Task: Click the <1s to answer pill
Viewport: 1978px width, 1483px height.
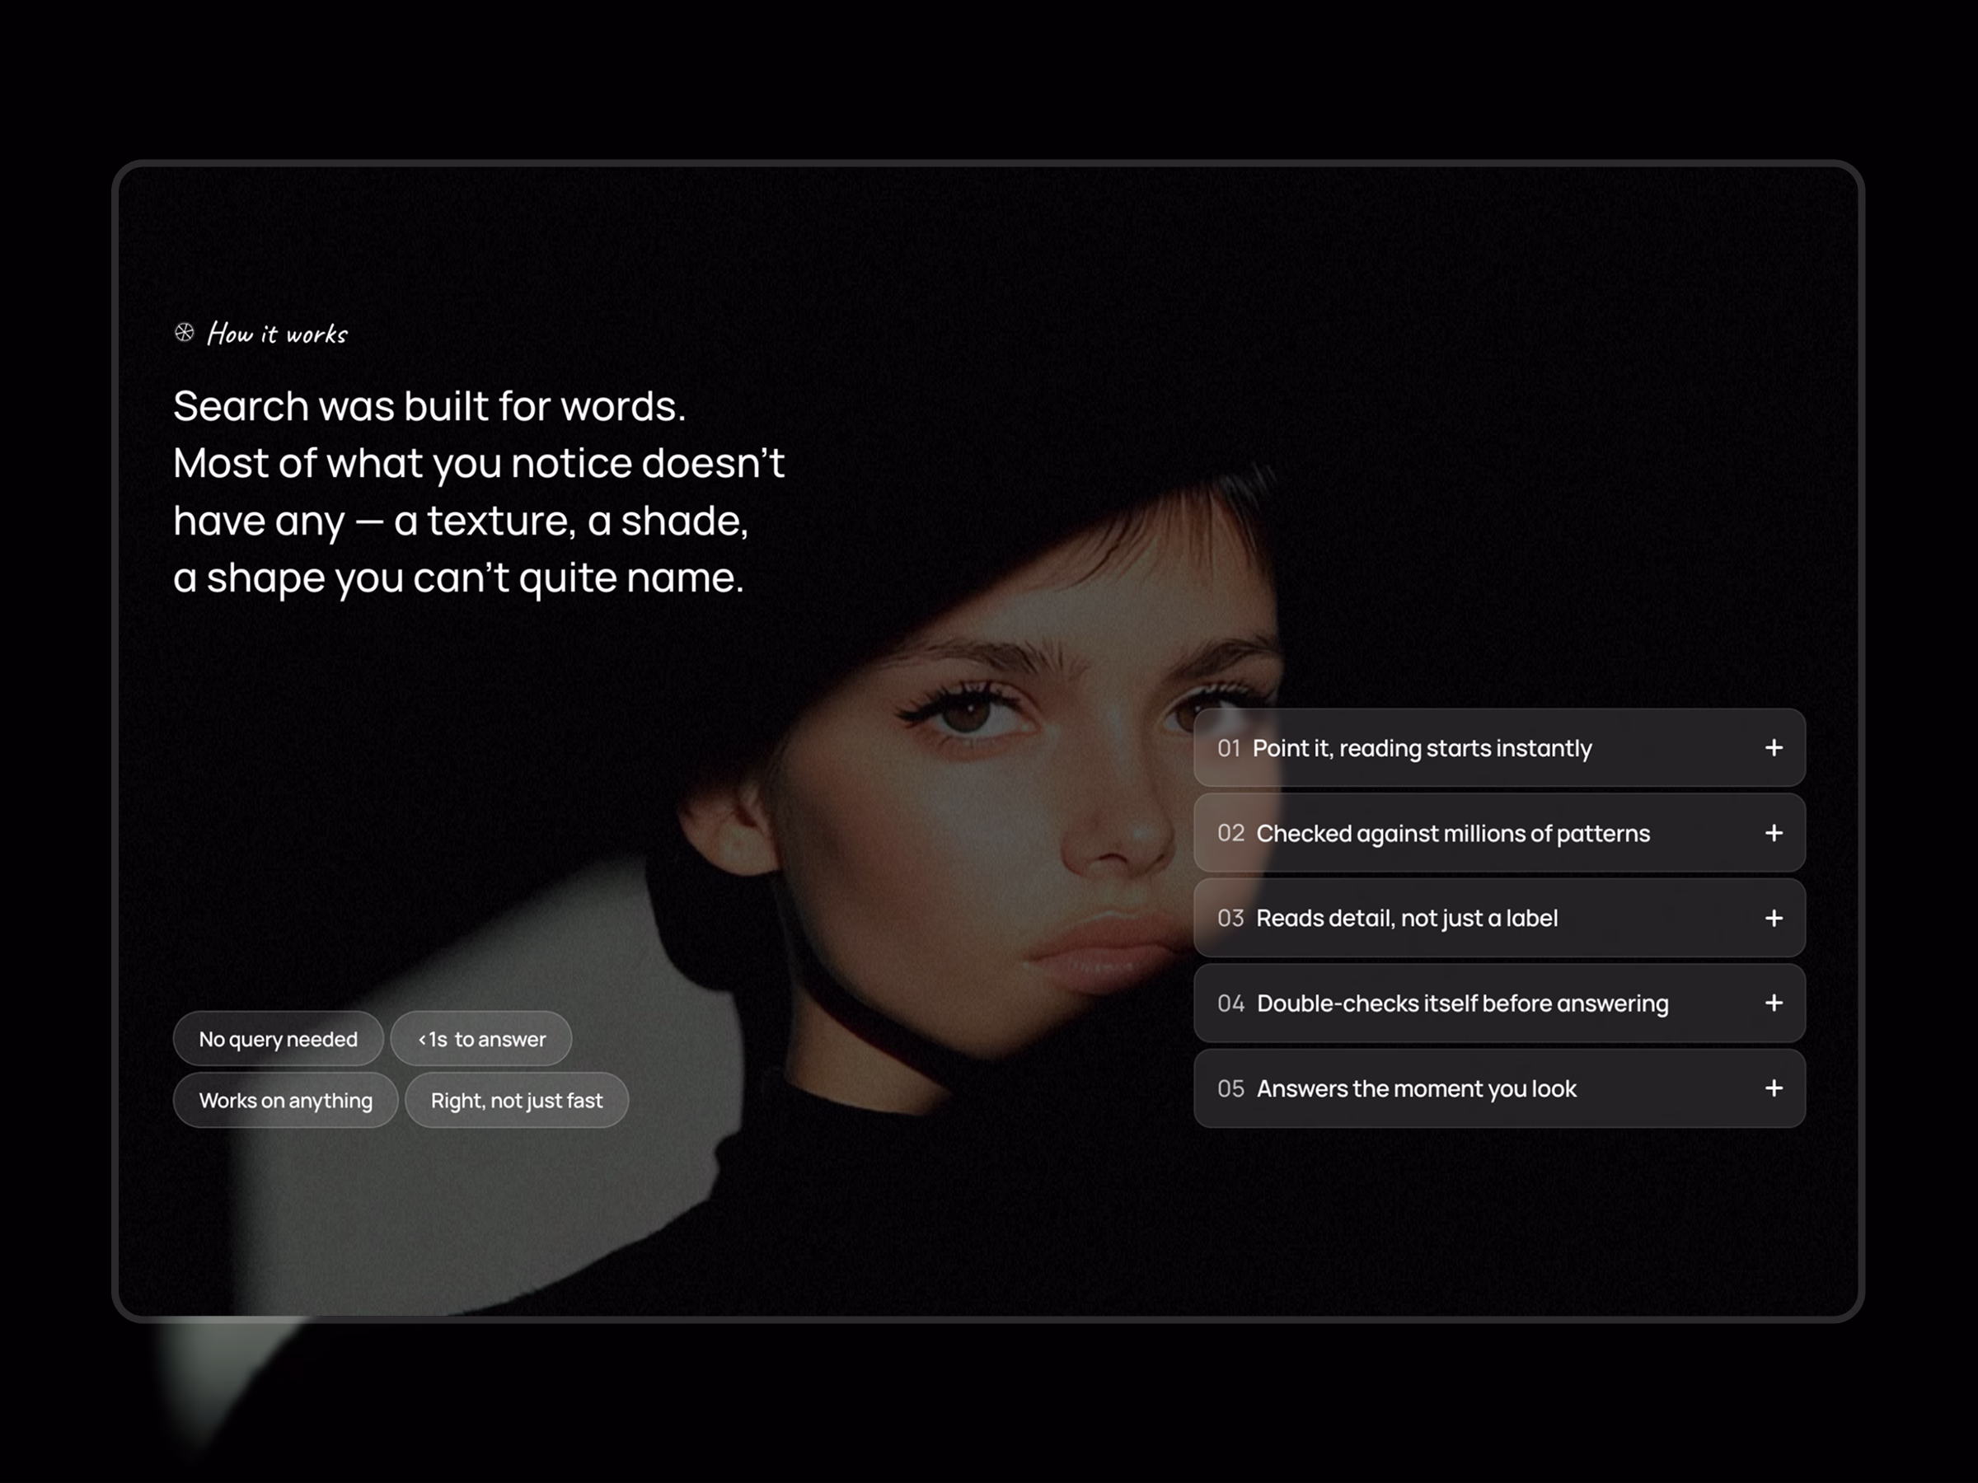Action: tap(481, 1039)
